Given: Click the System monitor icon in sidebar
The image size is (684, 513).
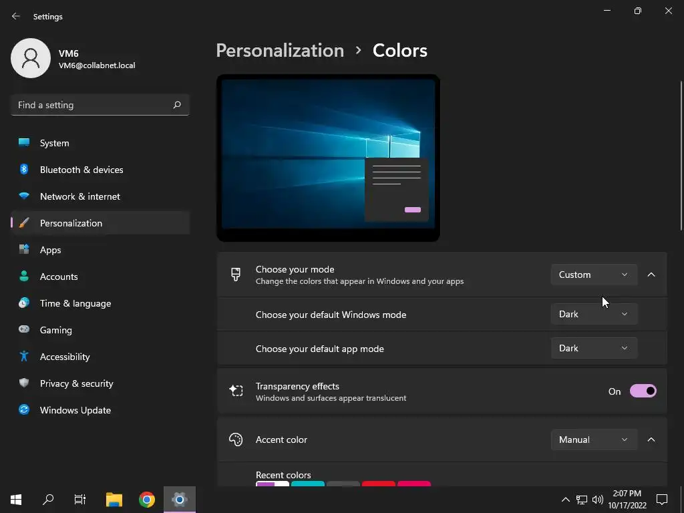Looking at the screenshot, I should (x=24, y=143).
